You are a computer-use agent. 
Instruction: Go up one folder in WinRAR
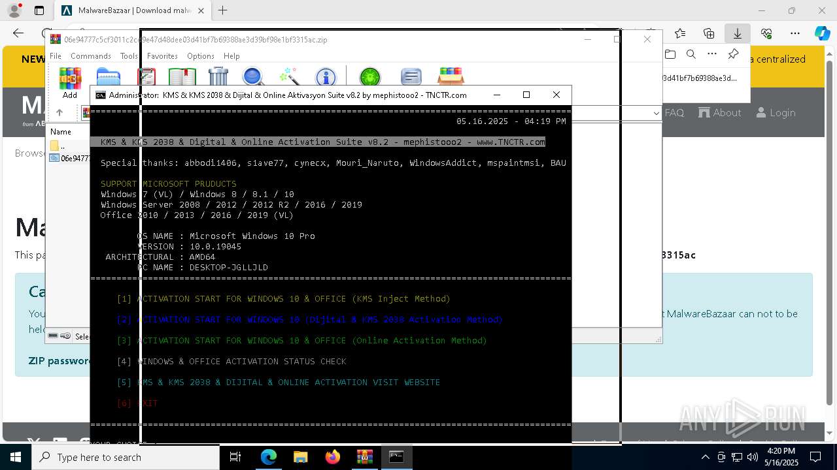60,113
